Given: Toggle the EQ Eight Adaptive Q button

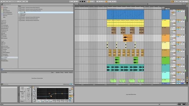Looking at the screenshot, I should (71, 96).
